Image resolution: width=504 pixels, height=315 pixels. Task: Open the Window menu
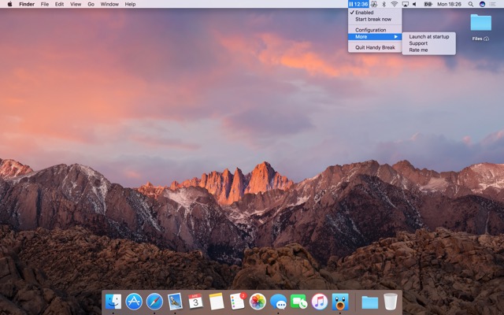point(109,4)
